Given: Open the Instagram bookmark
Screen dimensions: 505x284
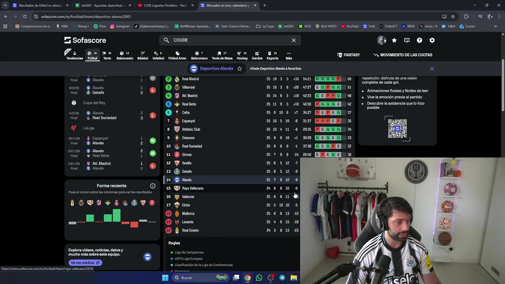Looking at the screenshot, I should (x=120, y=26).
